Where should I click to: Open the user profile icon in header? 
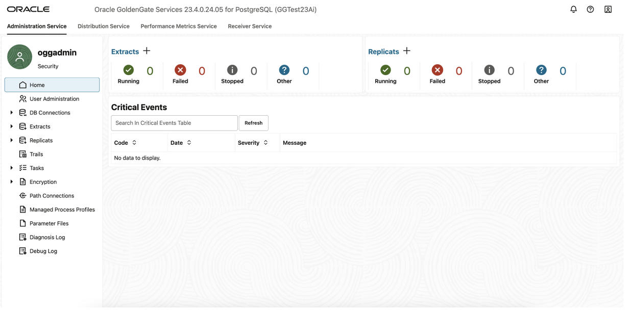tap(608, 9)
